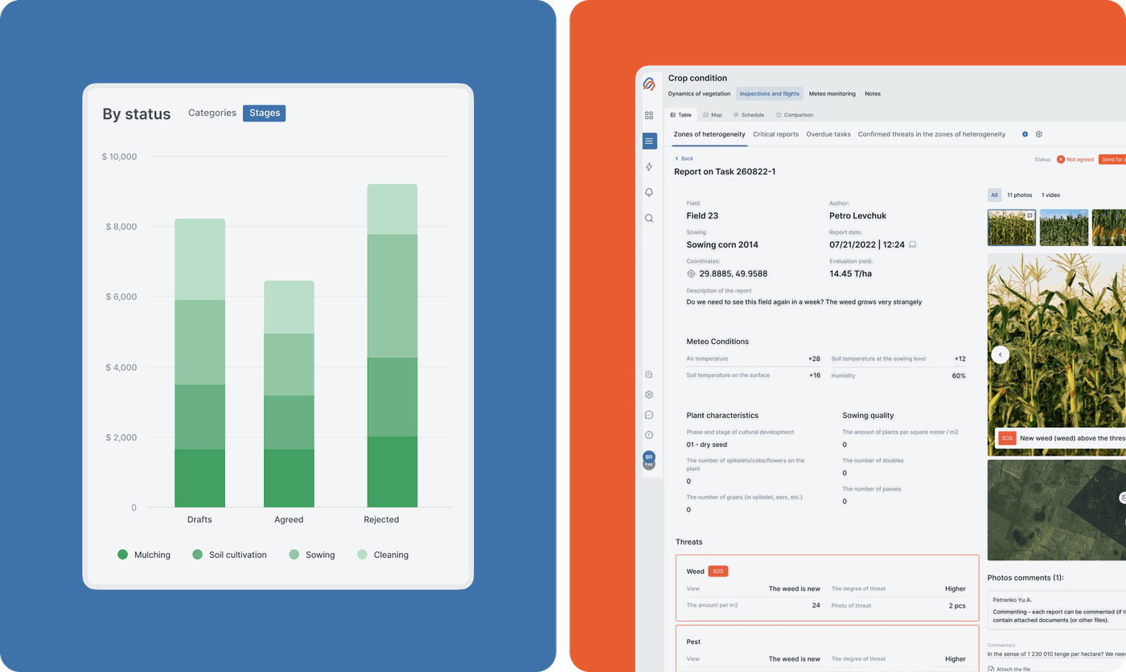Screen dimensions: 1126x672
Task: Filter media to 1 video
Action: pyautogui.click(x=1050, y=195)
